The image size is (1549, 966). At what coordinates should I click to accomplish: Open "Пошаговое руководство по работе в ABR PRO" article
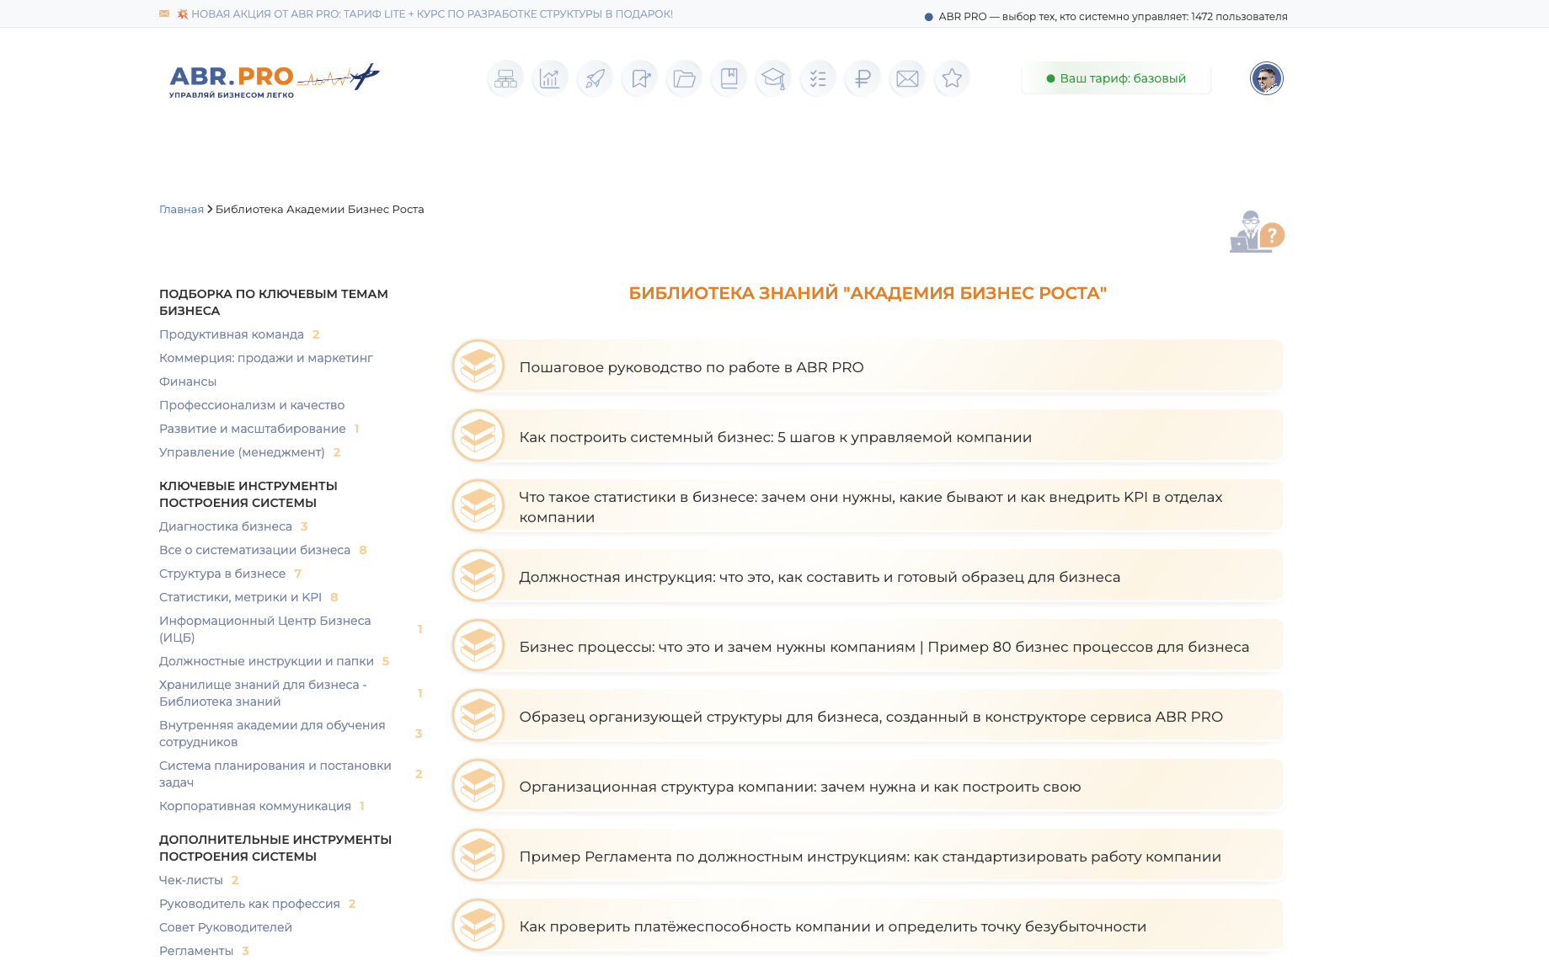coord(691,367)
